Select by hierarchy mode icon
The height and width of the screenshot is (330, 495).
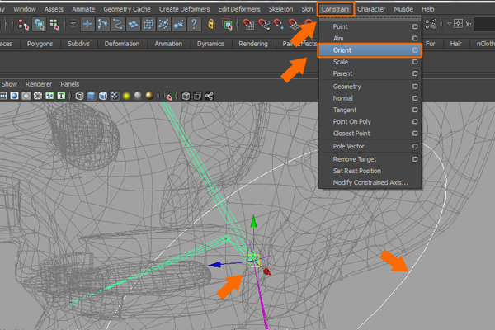24,24
